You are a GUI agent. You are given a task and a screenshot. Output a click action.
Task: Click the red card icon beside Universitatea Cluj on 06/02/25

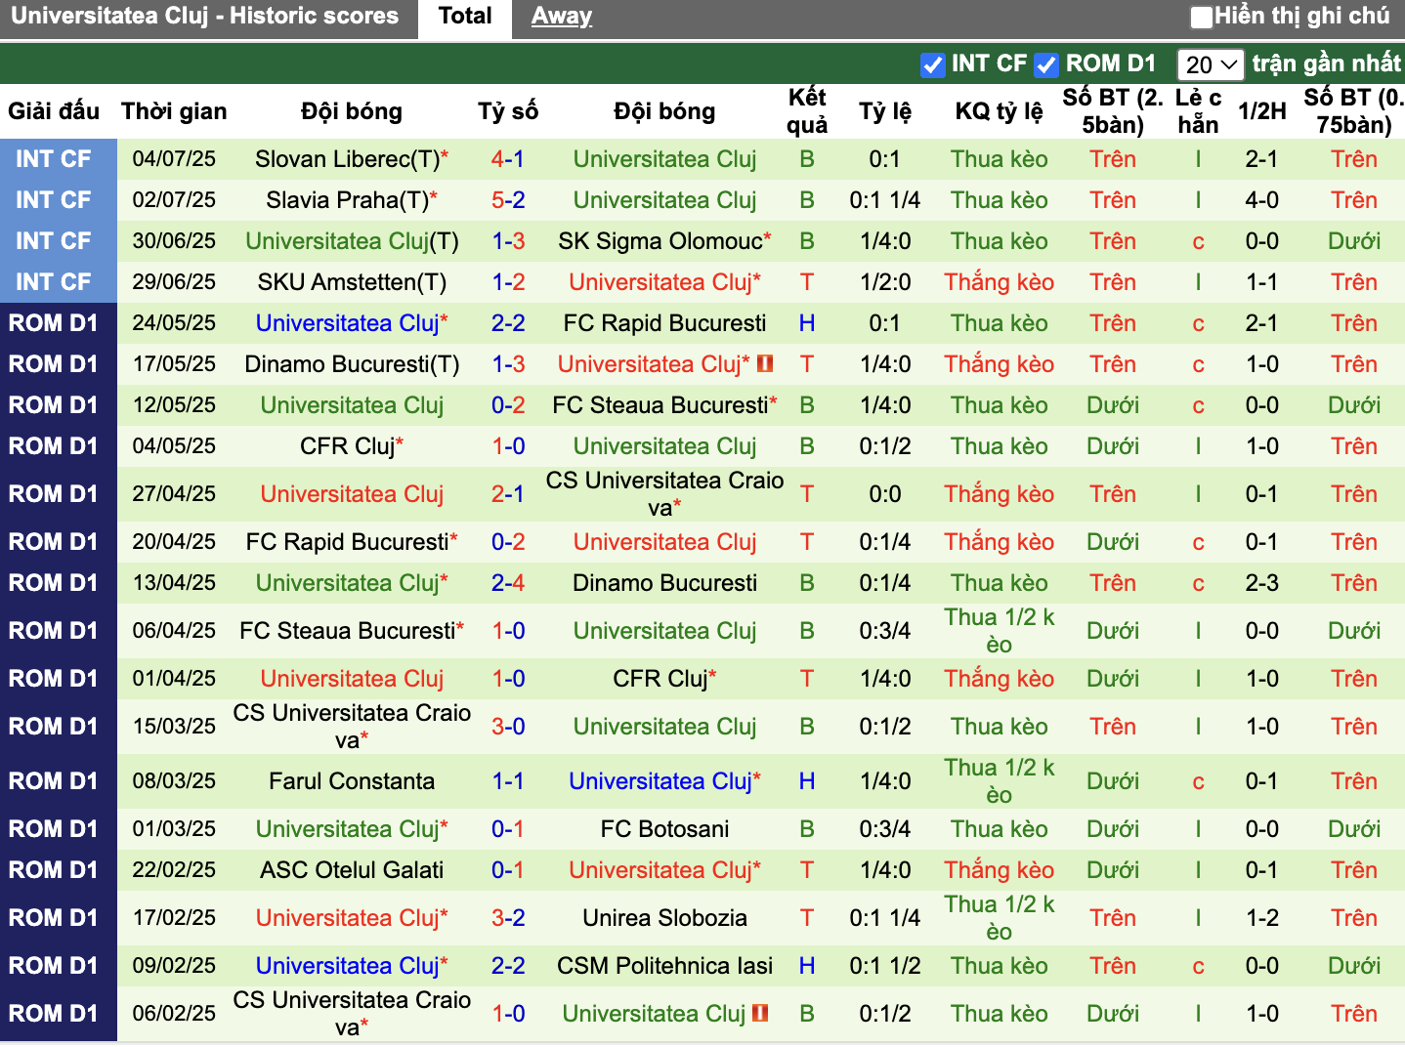coord(760,1013)
